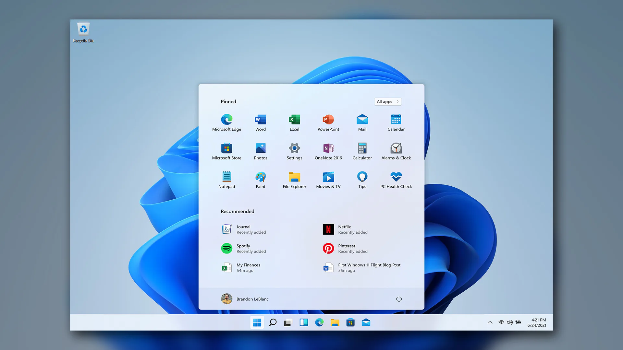Open the My Finances recent file
The width and height of the screenshot is (623, 350).
242,268
